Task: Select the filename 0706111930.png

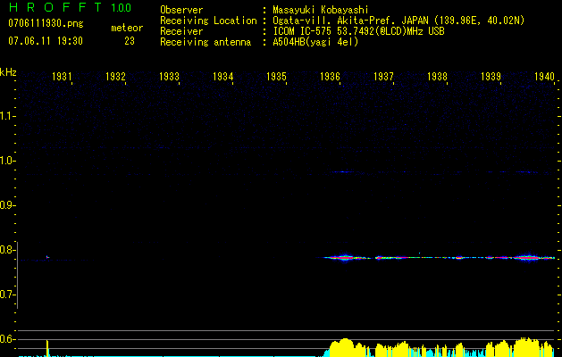Action: 46,23
